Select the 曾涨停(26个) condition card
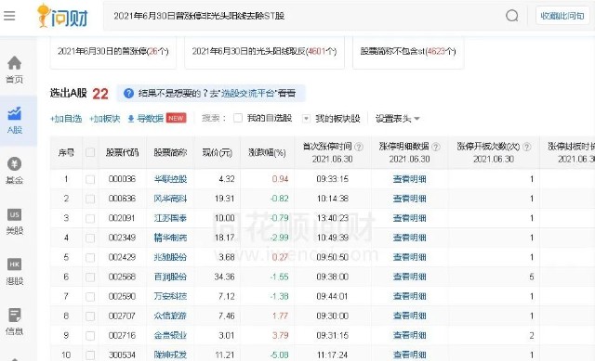595x361 pixels. [113, 52]
